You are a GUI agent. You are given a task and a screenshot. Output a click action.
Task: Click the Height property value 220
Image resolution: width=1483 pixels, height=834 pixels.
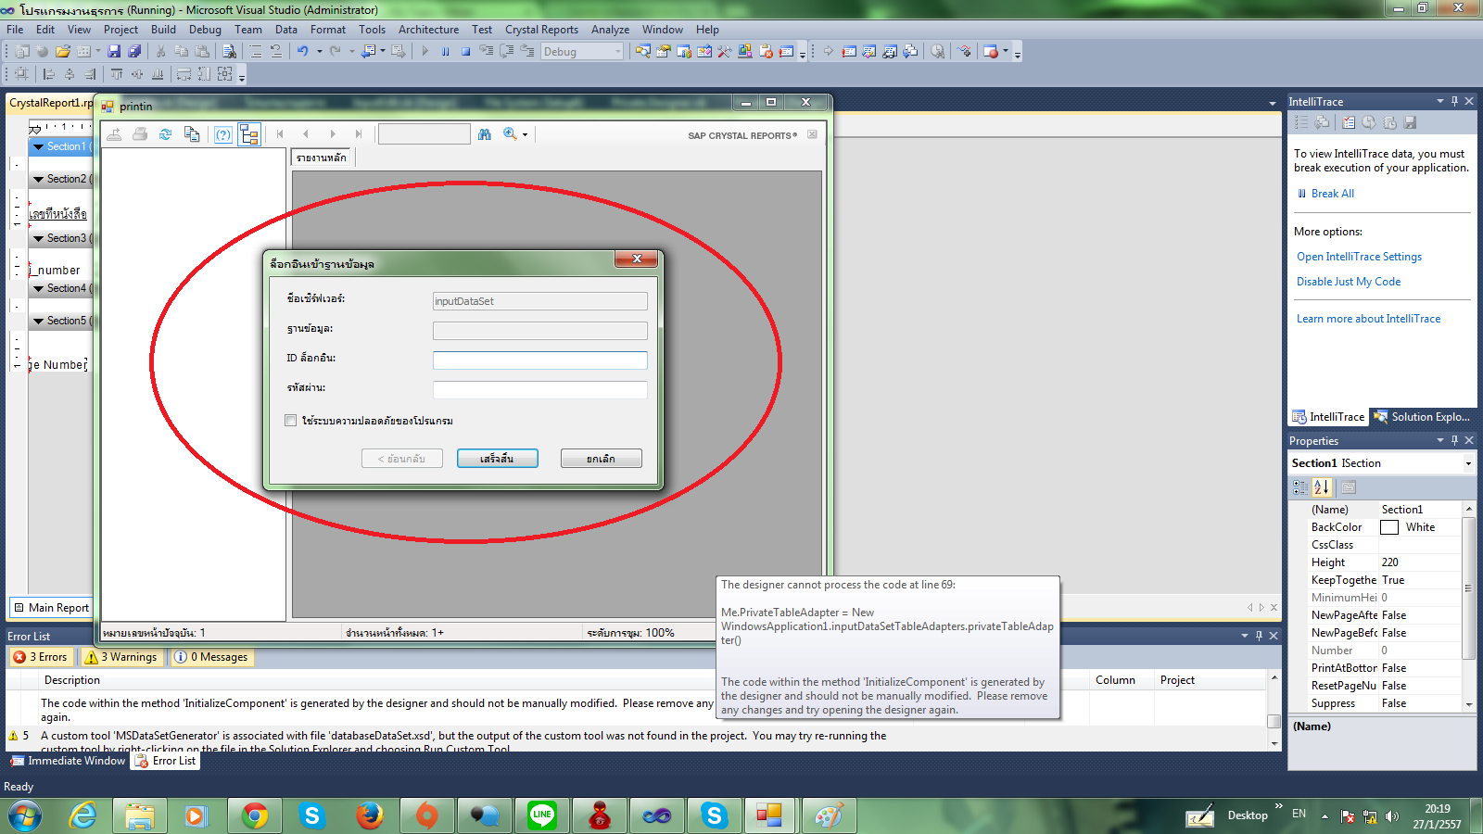point(1420,562)
